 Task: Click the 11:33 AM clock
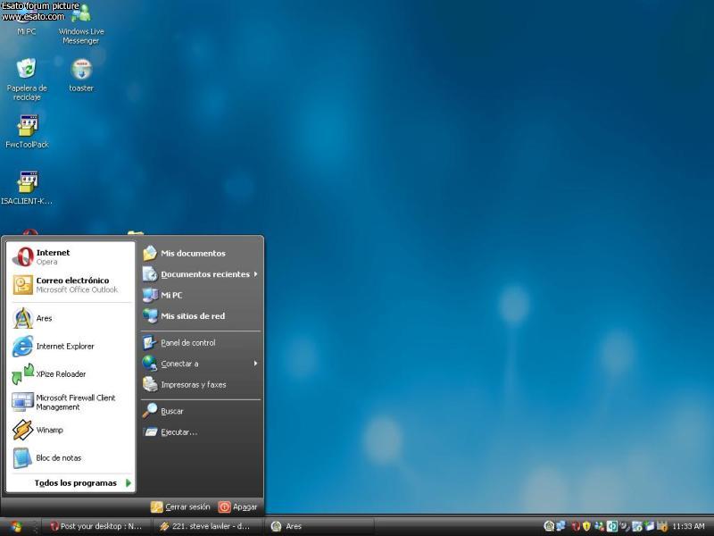(688, 526)
